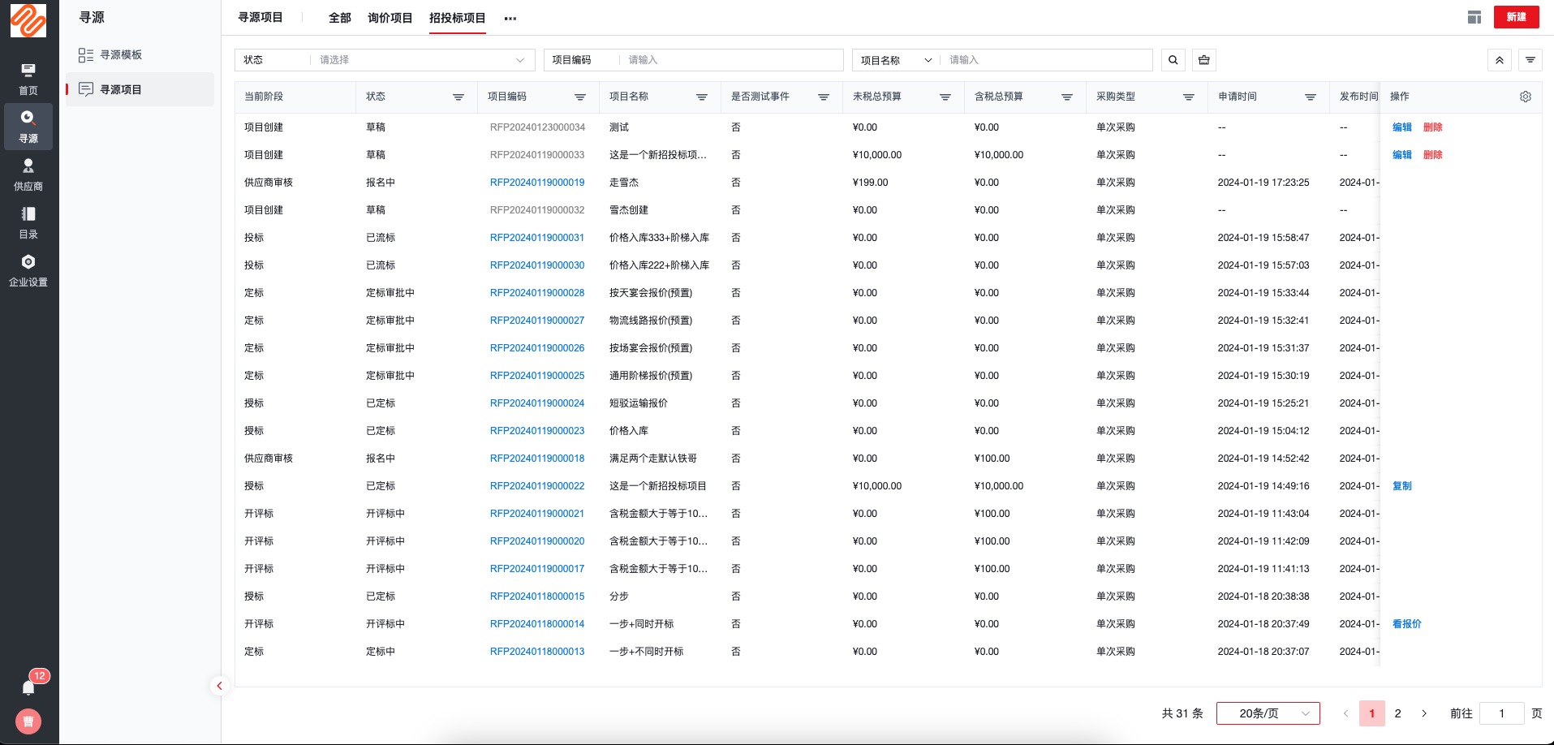The width and height of the screenshot is (1554, 745).
Task: Filter the 项目编码 column header
Action: pyautogui.click(x=580, y=97)
